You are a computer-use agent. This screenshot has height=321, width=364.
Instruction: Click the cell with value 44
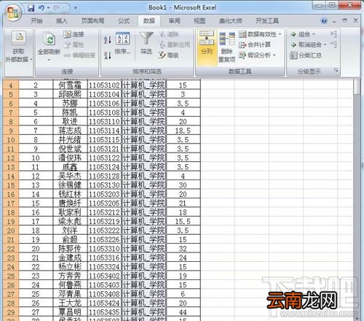(x=183, y=312)
